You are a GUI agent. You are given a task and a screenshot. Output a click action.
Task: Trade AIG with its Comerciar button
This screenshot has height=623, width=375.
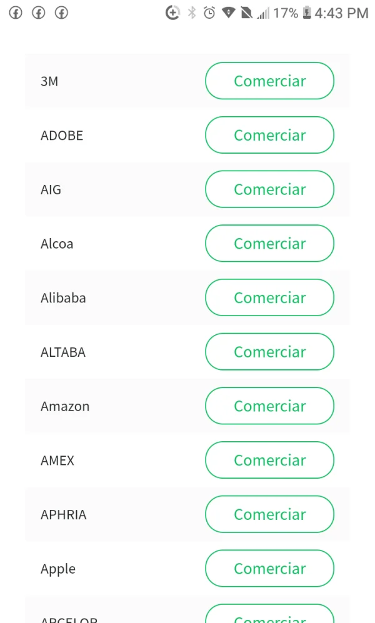tap(269, 189)
